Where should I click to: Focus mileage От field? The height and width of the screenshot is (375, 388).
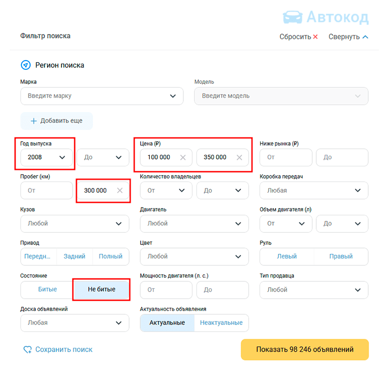pos(47,190)
